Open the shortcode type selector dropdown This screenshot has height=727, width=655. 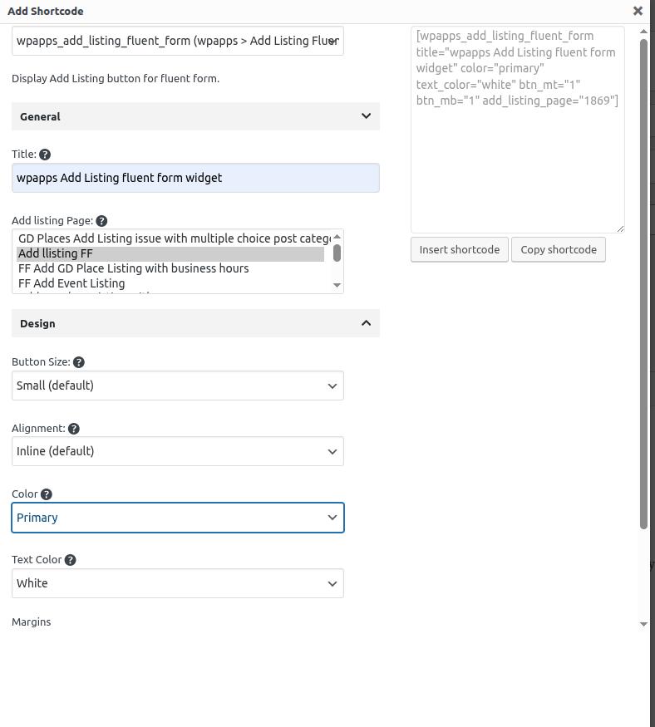(177, 41)
